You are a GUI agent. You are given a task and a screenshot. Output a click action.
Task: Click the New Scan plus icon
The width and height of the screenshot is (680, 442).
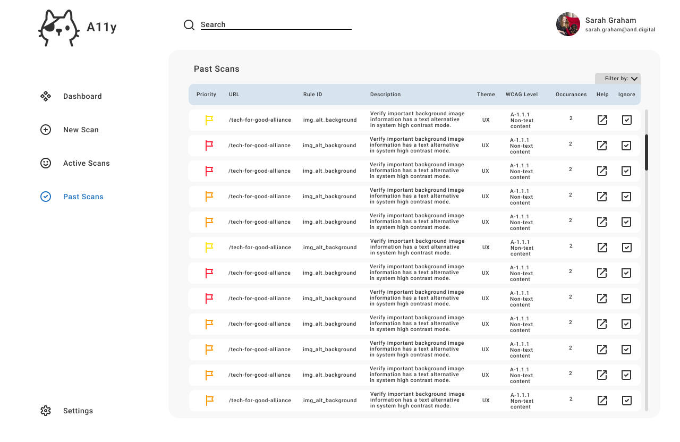(x=46, y=130)
